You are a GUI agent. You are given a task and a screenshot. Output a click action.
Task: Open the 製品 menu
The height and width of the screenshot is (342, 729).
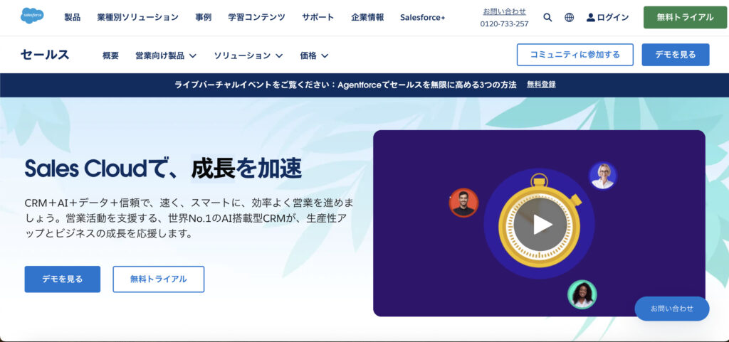pos(72,17)
